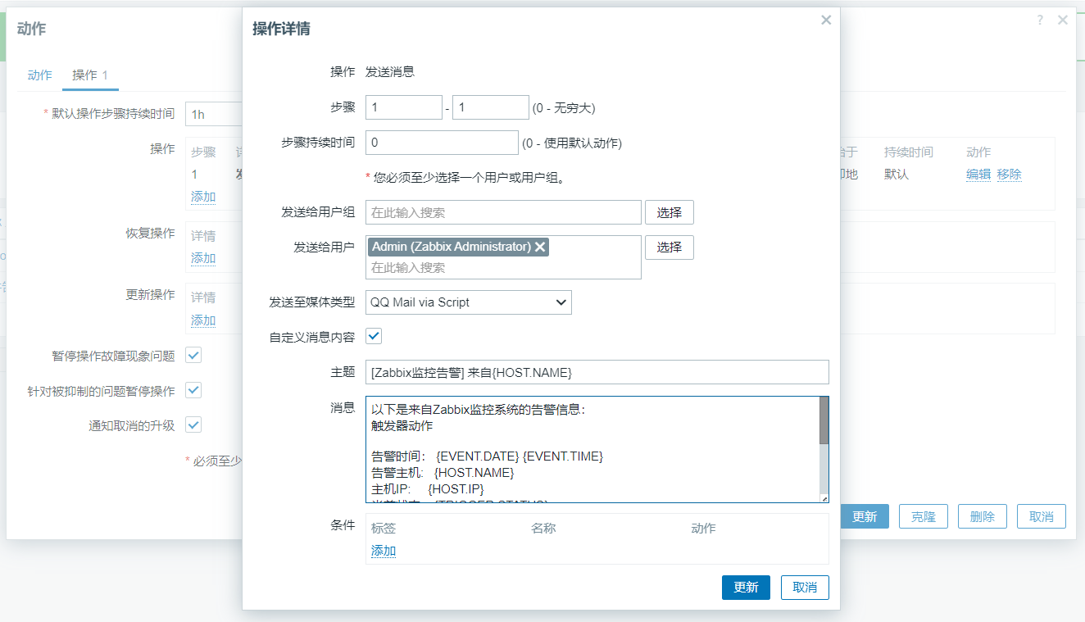1085x622 pixels.
Task: Click 选择 button for 发送给用户组
Action: pyautogui.click(x=670, y=212)
